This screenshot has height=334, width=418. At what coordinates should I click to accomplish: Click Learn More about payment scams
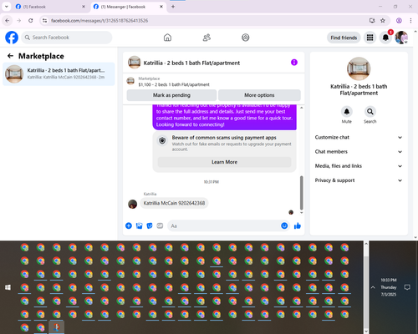(224, 162)
